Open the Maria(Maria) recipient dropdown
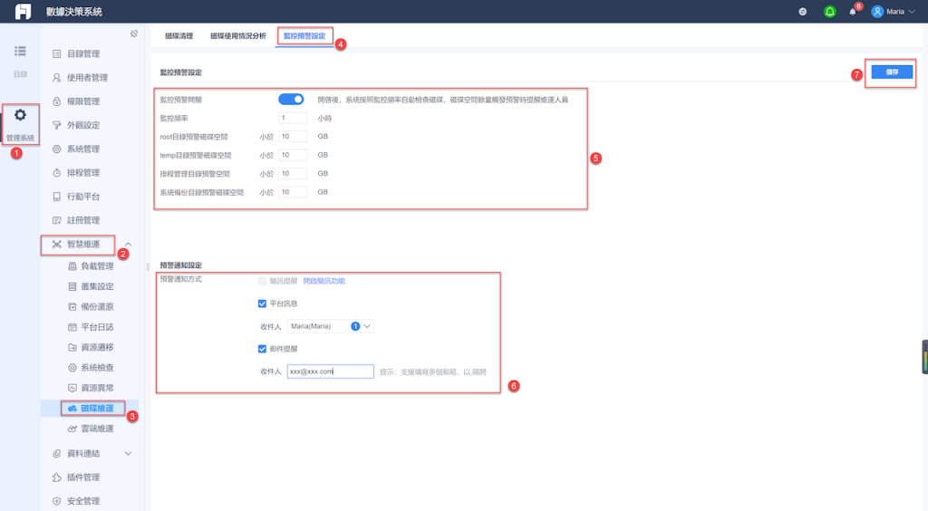 [330, 326]
